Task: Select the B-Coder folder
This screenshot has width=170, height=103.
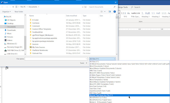Action: click(35, 20)
